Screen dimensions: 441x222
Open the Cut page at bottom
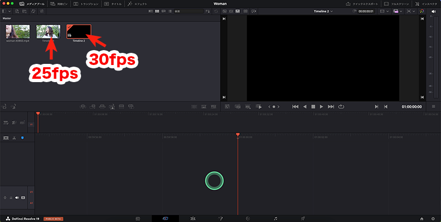165,218
